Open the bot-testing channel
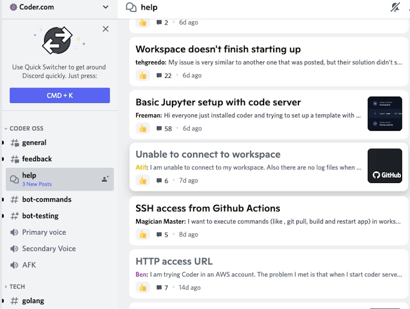 (x=60, y=216)
